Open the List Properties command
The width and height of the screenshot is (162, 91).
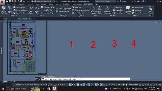pyautogui.click(x=19, y=7)
